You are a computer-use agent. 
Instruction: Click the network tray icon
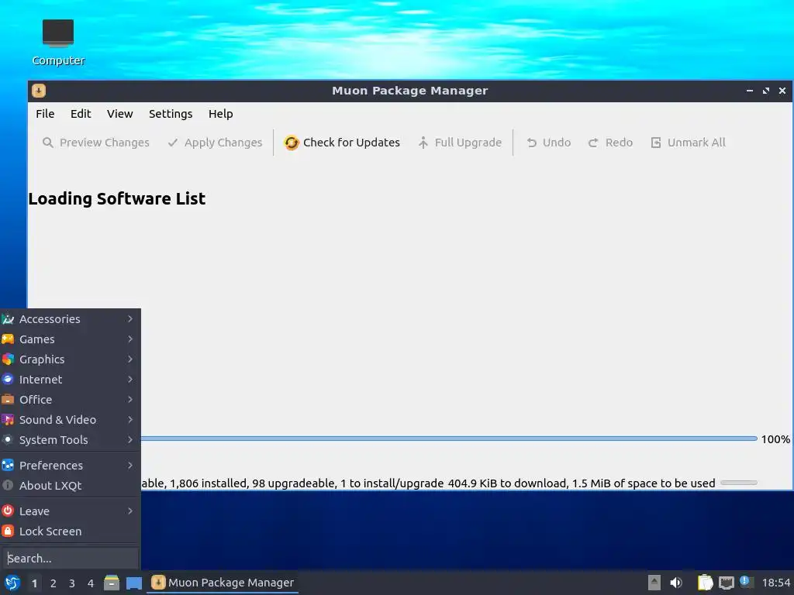tap(726, 583)
